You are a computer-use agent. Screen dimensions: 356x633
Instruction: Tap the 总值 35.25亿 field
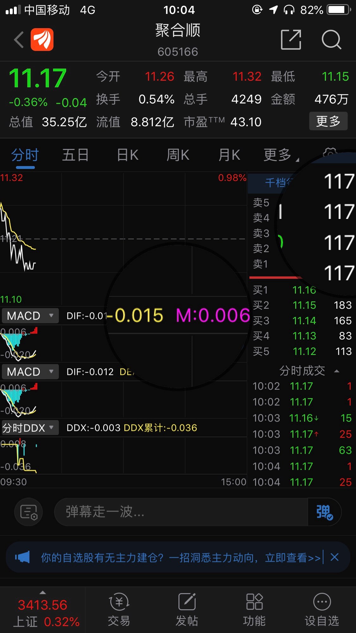tap(48, 122)
